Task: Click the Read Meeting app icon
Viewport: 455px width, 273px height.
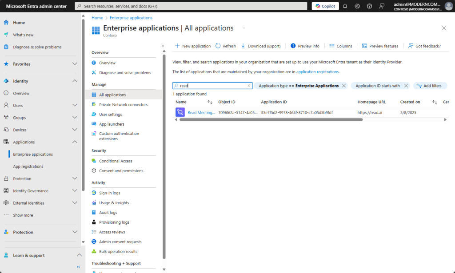Action: pos(180,112)
